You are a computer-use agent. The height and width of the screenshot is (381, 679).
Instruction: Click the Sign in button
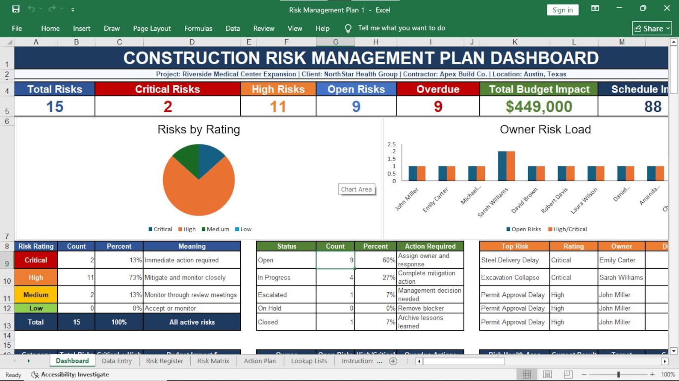tap(563, 10)
